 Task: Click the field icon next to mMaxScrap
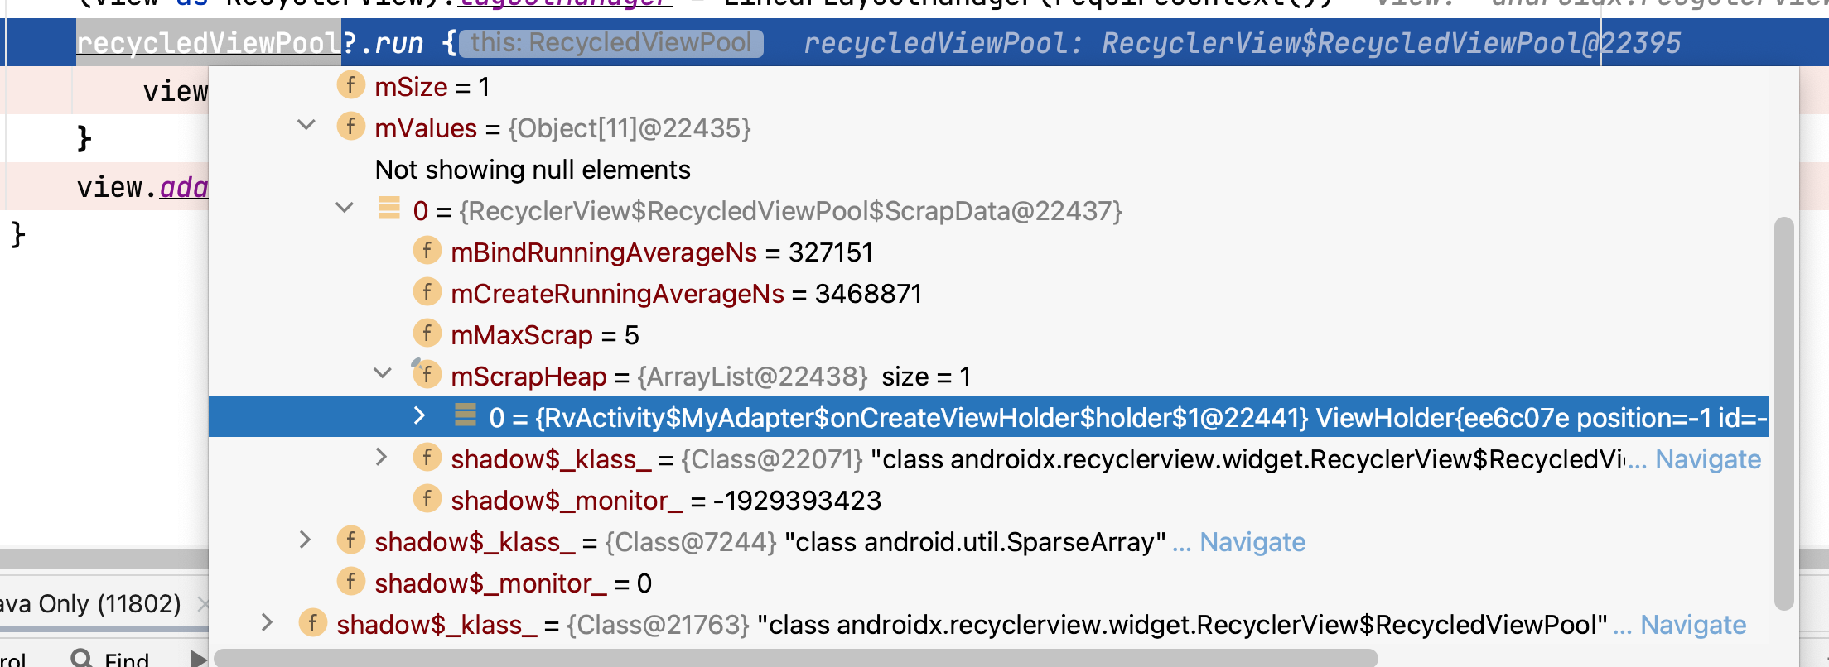point(427,333)
